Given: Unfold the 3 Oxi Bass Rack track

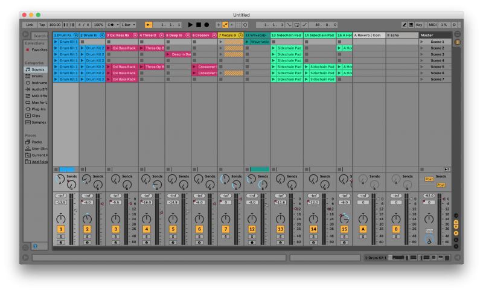Looking at the screenshot, I should click(135, 35).
